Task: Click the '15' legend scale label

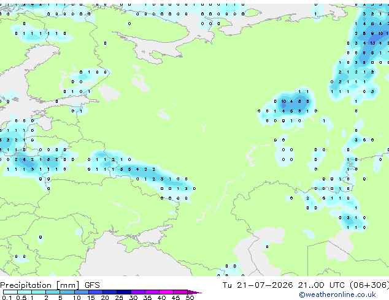Action: (91, 298)
